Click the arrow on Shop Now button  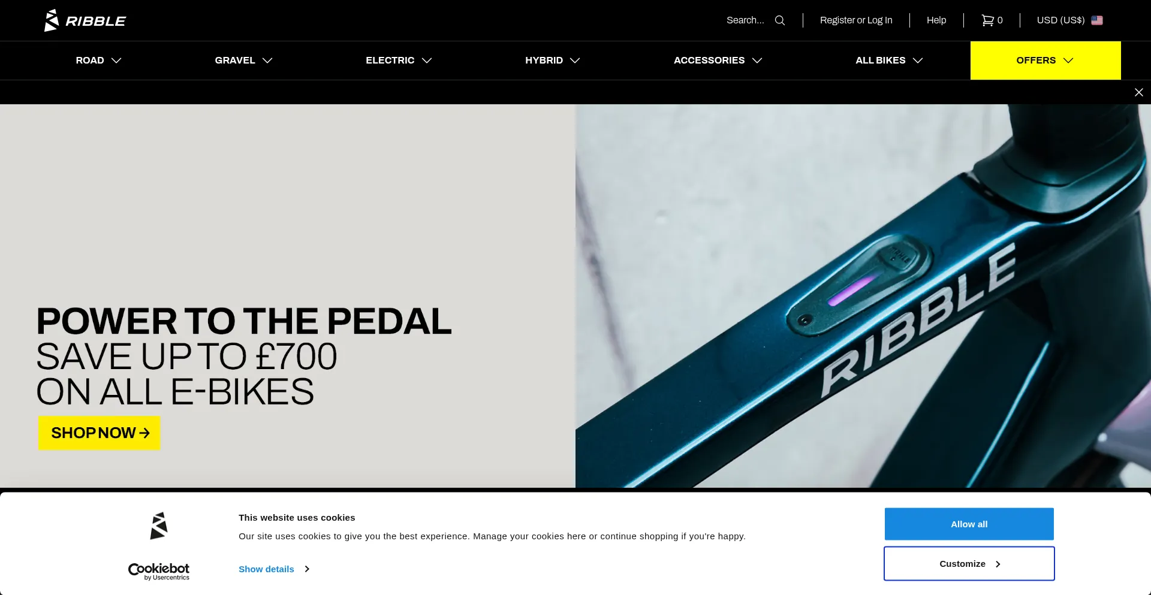(x=144, y=433)
